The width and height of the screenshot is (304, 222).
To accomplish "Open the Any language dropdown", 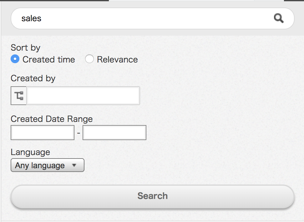I will pos(48,165).
